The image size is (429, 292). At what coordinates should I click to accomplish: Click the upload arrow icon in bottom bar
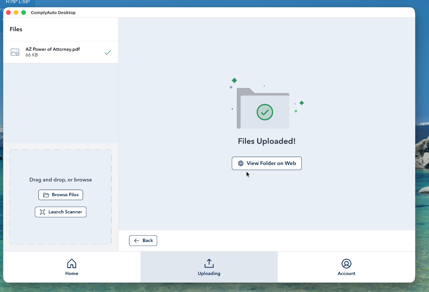pos(209,263)
